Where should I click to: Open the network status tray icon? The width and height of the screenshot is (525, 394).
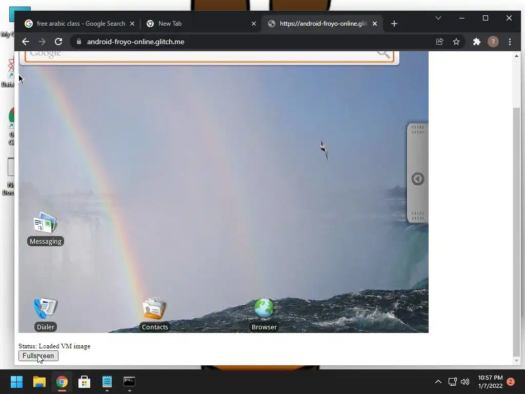point(452,382)
